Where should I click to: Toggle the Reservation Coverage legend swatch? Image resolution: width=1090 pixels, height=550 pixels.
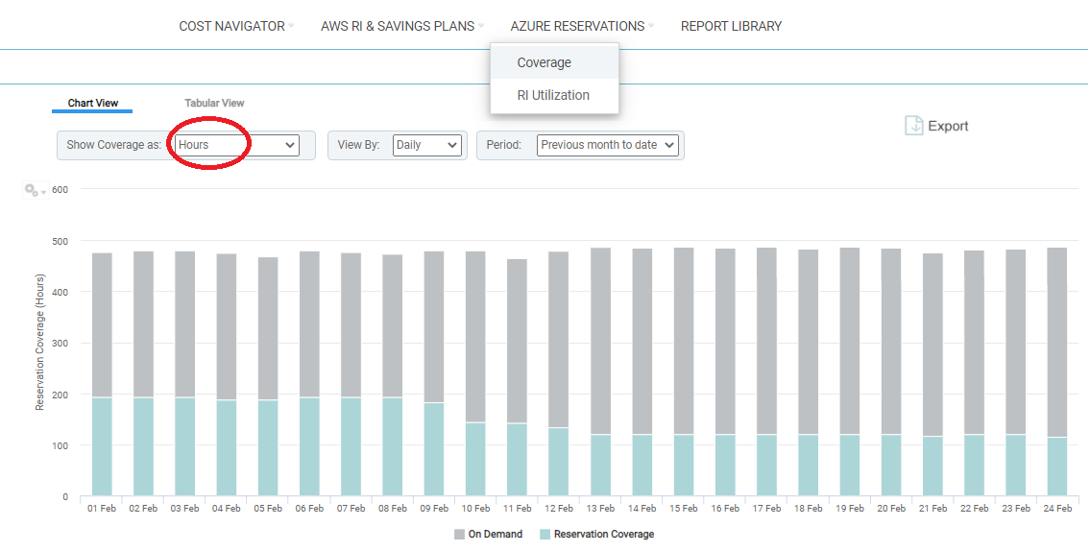(544, 534)
